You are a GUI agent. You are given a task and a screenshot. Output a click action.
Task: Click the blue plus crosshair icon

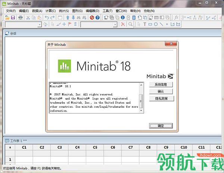coord(64,24)
